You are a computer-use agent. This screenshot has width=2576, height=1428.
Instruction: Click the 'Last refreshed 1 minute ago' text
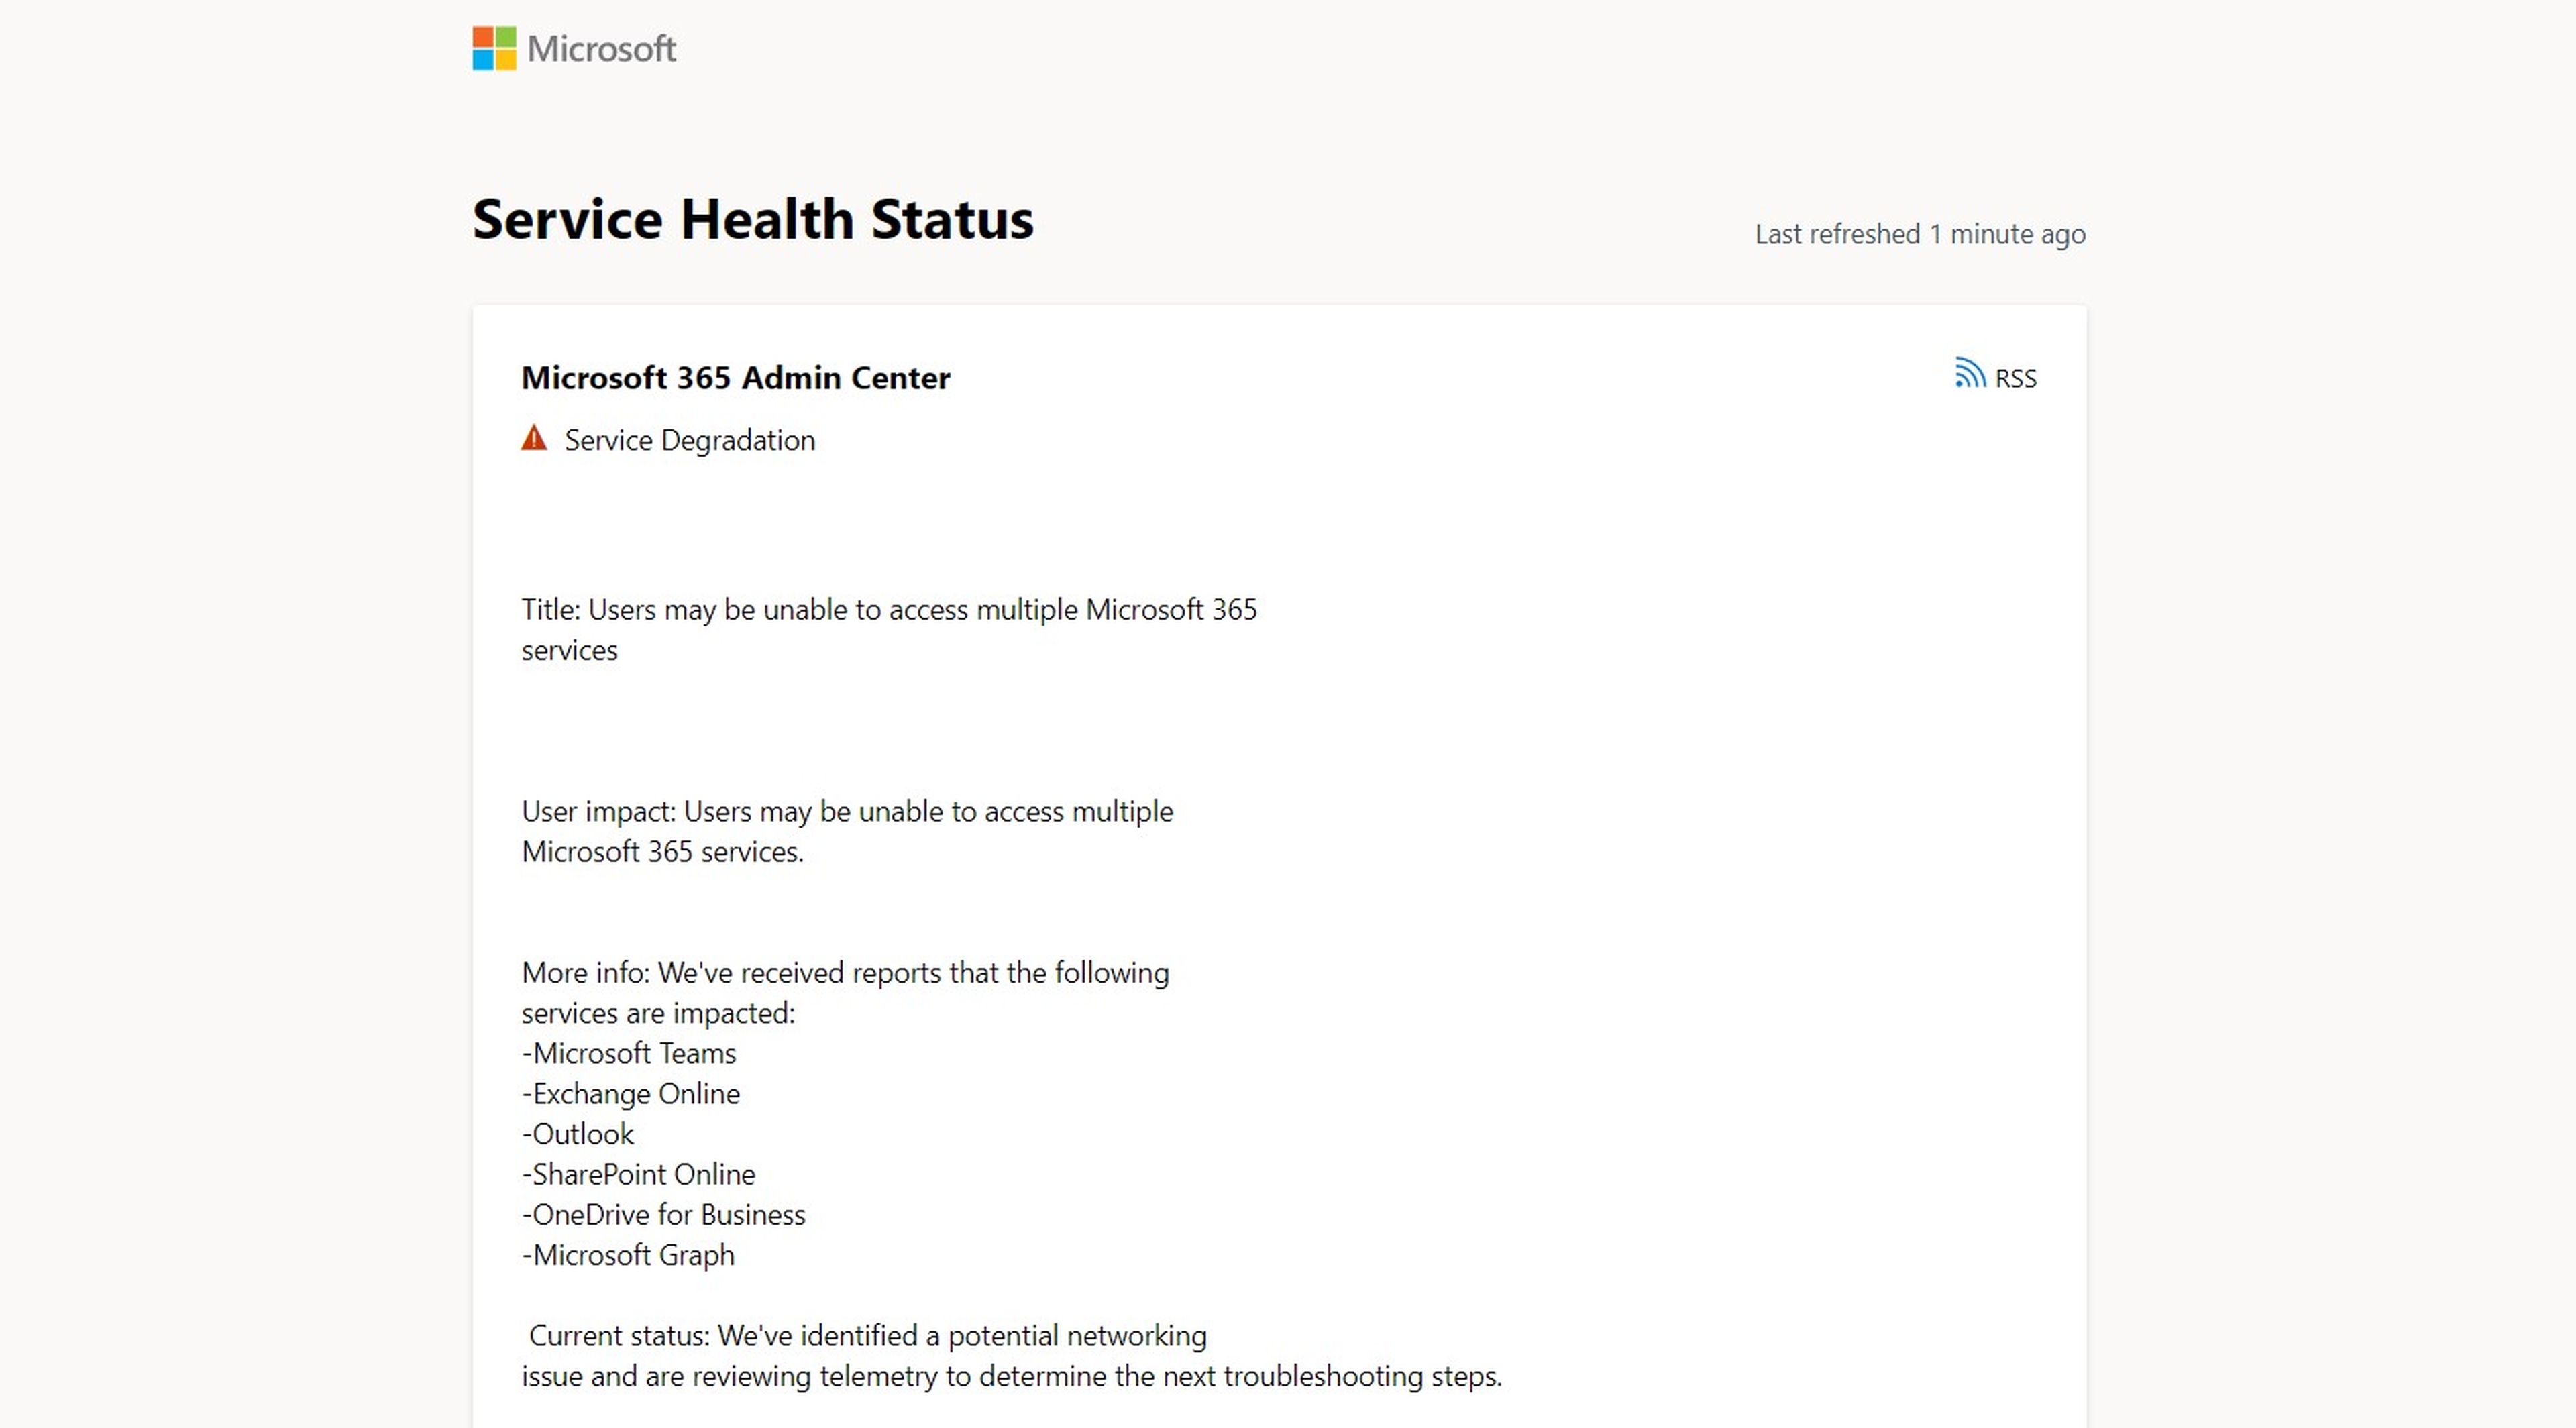[1920, 234]
